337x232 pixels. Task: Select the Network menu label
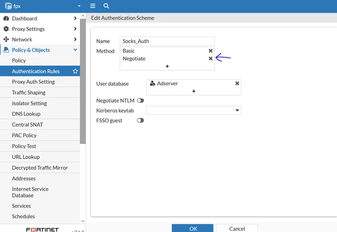tap(22, 39)
